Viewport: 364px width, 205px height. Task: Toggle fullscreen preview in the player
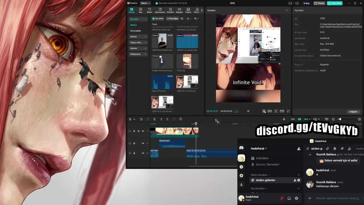tap(288, 111)
